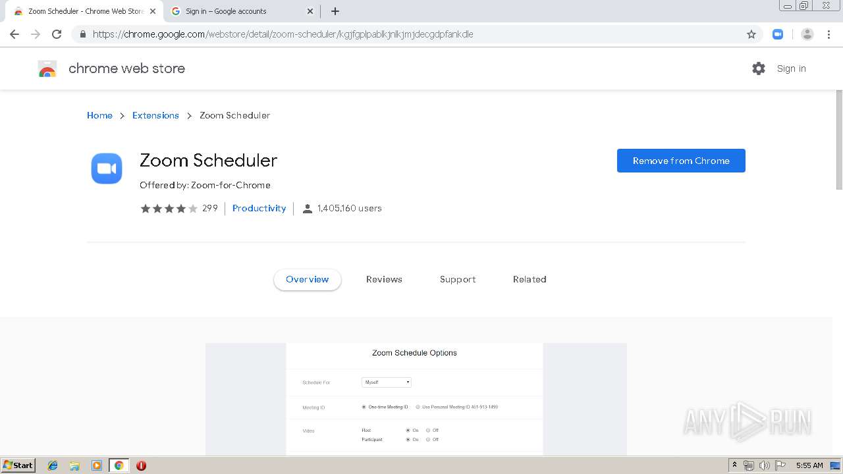Switch to Sign in – Google accounts tab
This screenshot has width=843, height=474.
pos(242,11)
